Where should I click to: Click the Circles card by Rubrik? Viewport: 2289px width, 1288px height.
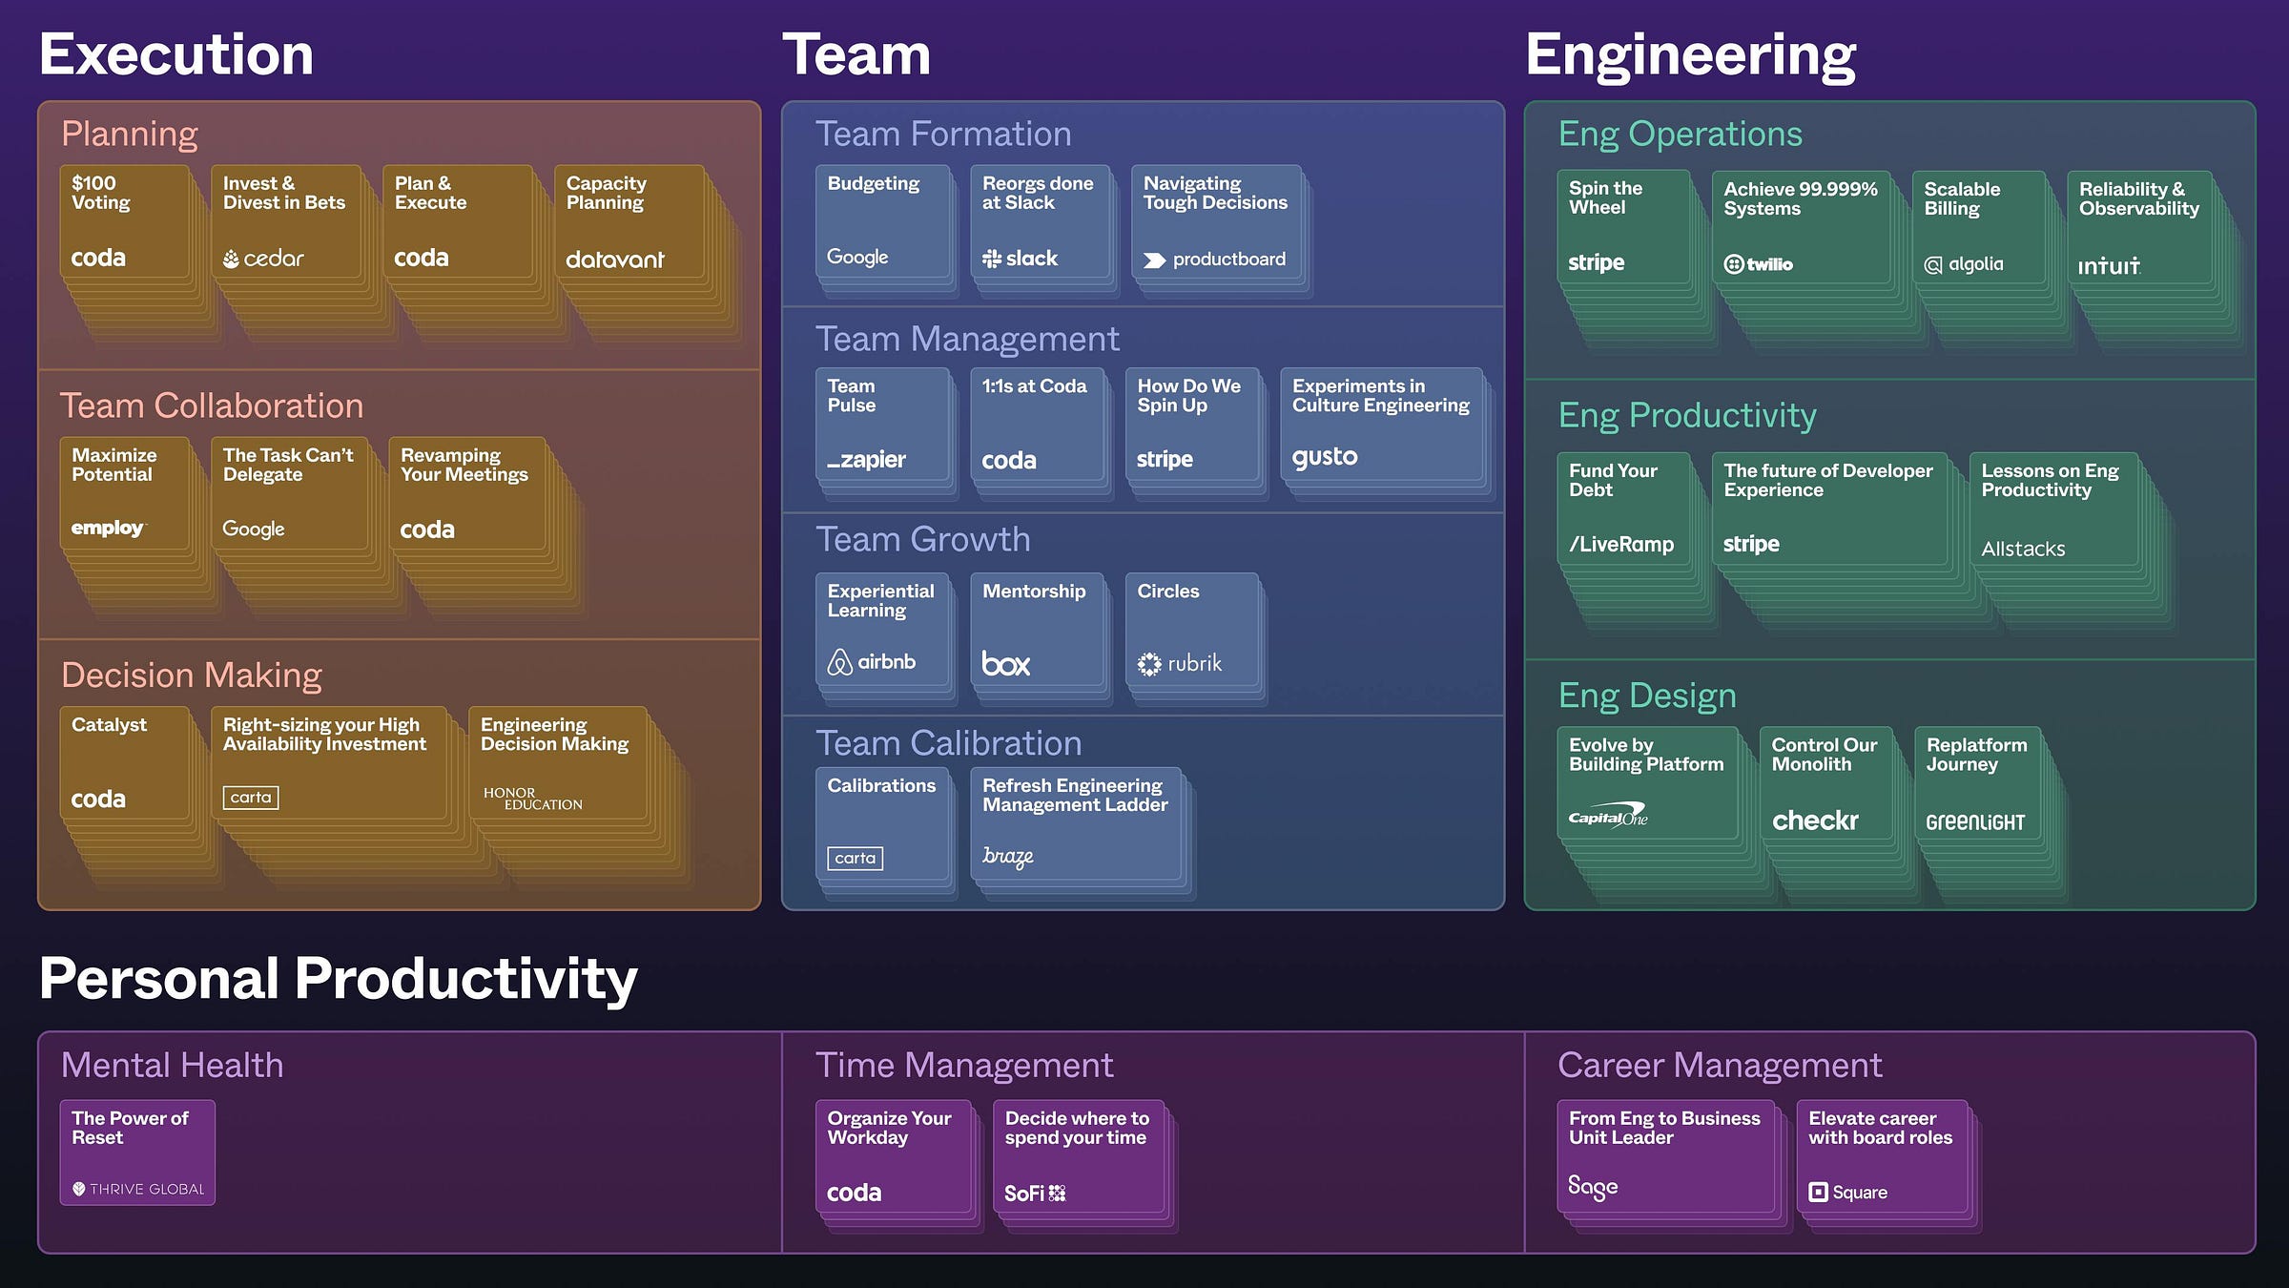(x=1192, y=629)
